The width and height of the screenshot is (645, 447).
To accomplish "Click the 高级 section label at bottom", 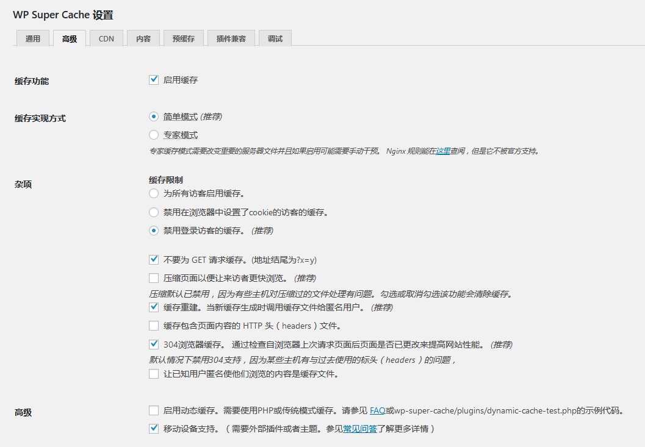I will click(x=23, y=412).
